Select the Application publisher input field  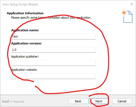(53, 63)
